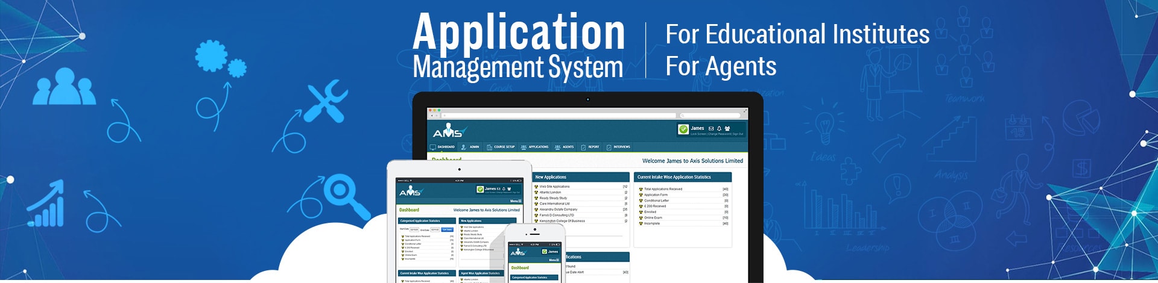
Task: Click the AMS logo on the laptop screen
Action: [x=451, y=130]
